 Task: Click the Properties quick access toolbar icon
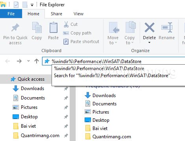pos(16,5)
